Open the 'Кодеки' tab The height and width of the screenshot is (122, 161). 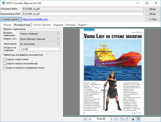tap(82, 25)
